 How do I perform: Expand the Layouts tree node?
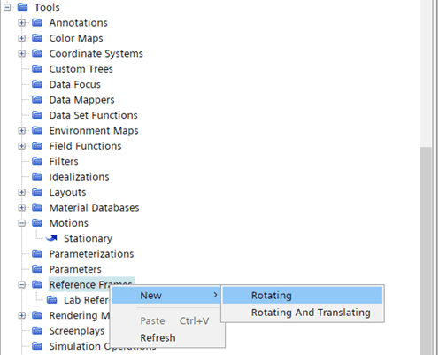pos(21,192)
